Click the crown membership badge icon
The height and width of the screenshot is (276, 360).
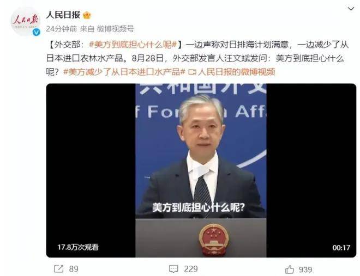pos(87,16)
